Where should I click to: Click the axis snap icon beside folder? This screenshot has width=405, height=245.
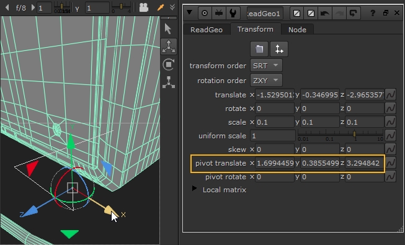pyautogui.click(x=279, y=49)
